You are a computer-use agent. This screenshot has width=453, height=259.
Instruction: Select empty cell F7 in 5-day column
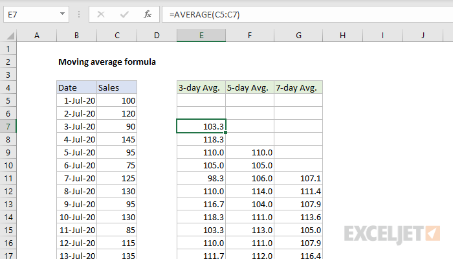pos(250,126)
